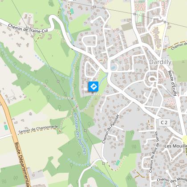Select the Ruisseau des Planches stream label
This screenshot has height=187, width=187.
tap(80, 134)
